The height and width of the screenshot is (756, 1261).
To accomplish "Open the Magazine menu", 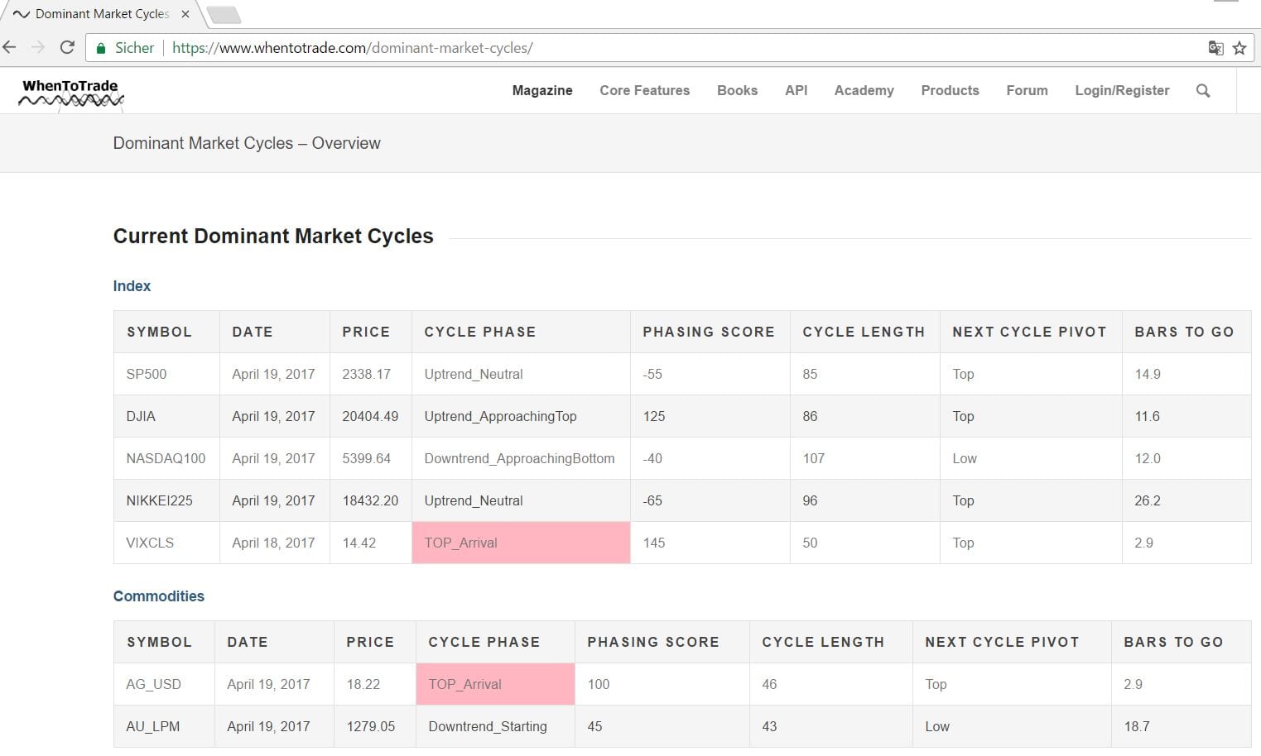I will (541, 90).
